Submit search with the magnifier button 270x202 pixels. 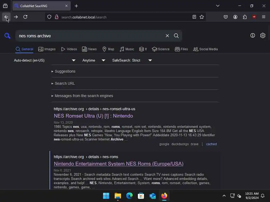click(176, 36)
